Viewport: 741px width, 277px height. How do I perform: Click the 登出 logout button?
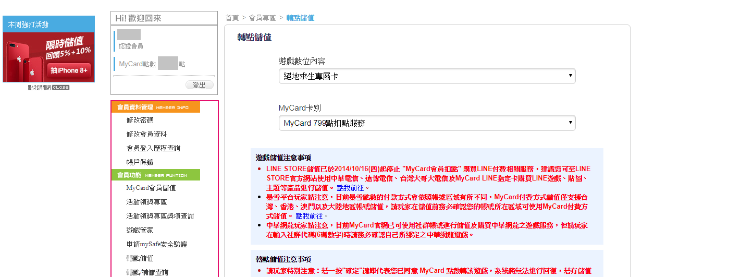(199, 85)
